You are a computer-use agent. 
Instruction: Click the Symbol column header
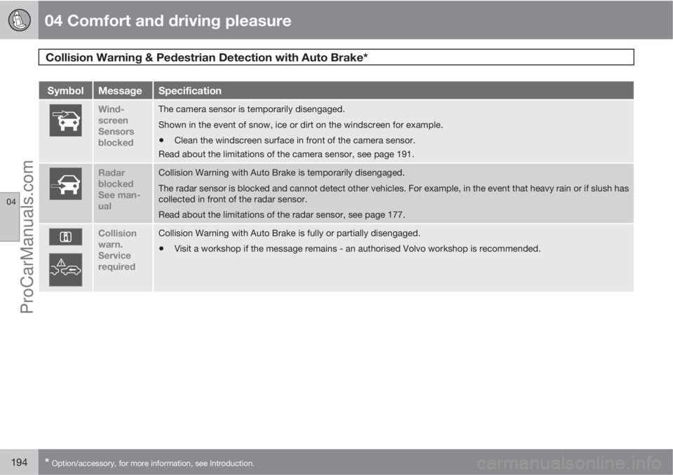[x=65, y=90]
